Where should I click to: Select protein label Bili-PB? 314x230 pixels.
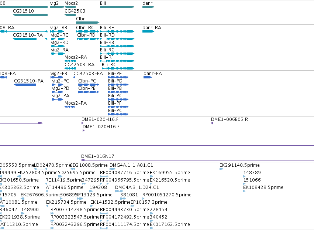click(115, 88)
